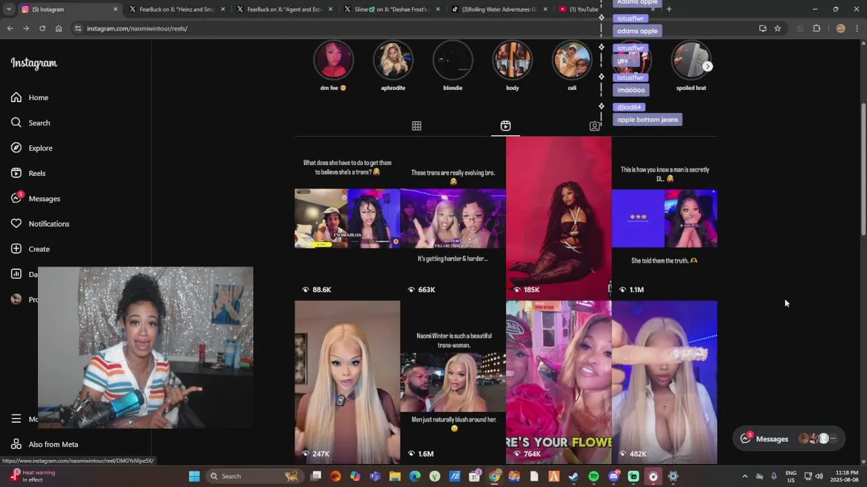Open volume control in system tray

point(818,476)
